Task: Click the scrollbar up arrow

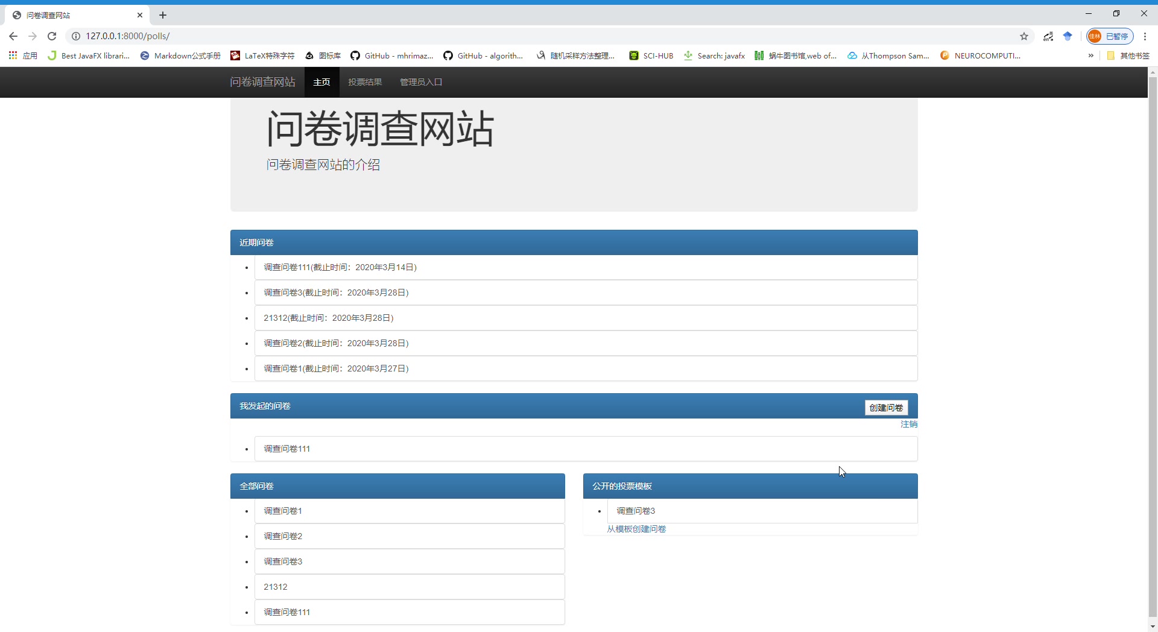Action: (x=1153, y=72)
